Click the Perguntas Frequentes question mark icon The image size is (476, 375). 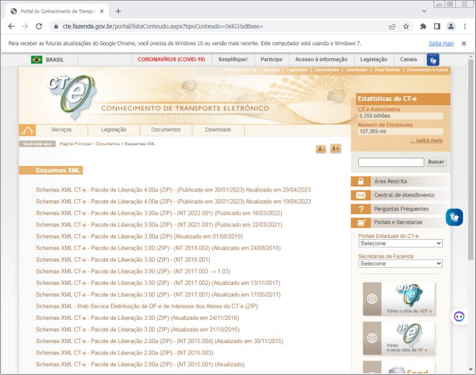[361, 209]
